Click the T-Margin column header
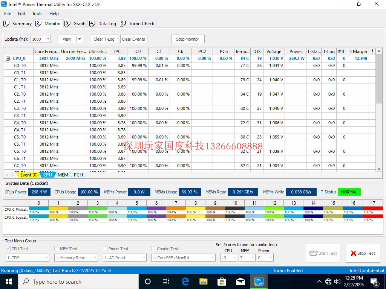 pos(358,51)
